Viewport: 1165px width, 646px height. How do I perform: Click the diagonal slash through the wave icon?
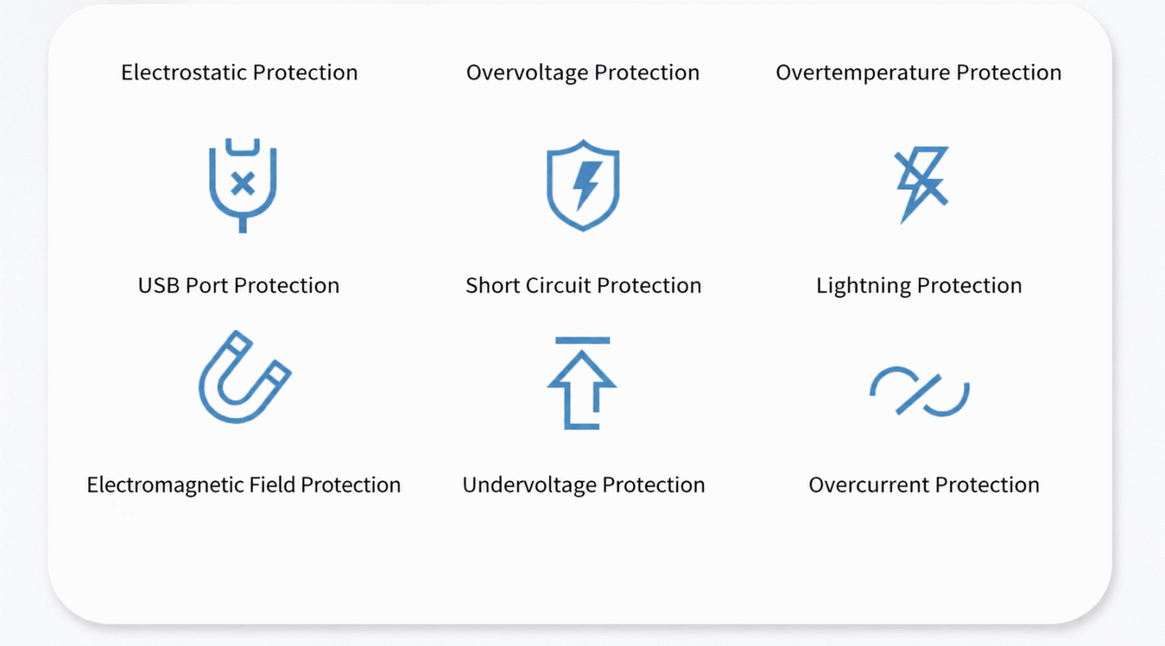click(919, 394)
